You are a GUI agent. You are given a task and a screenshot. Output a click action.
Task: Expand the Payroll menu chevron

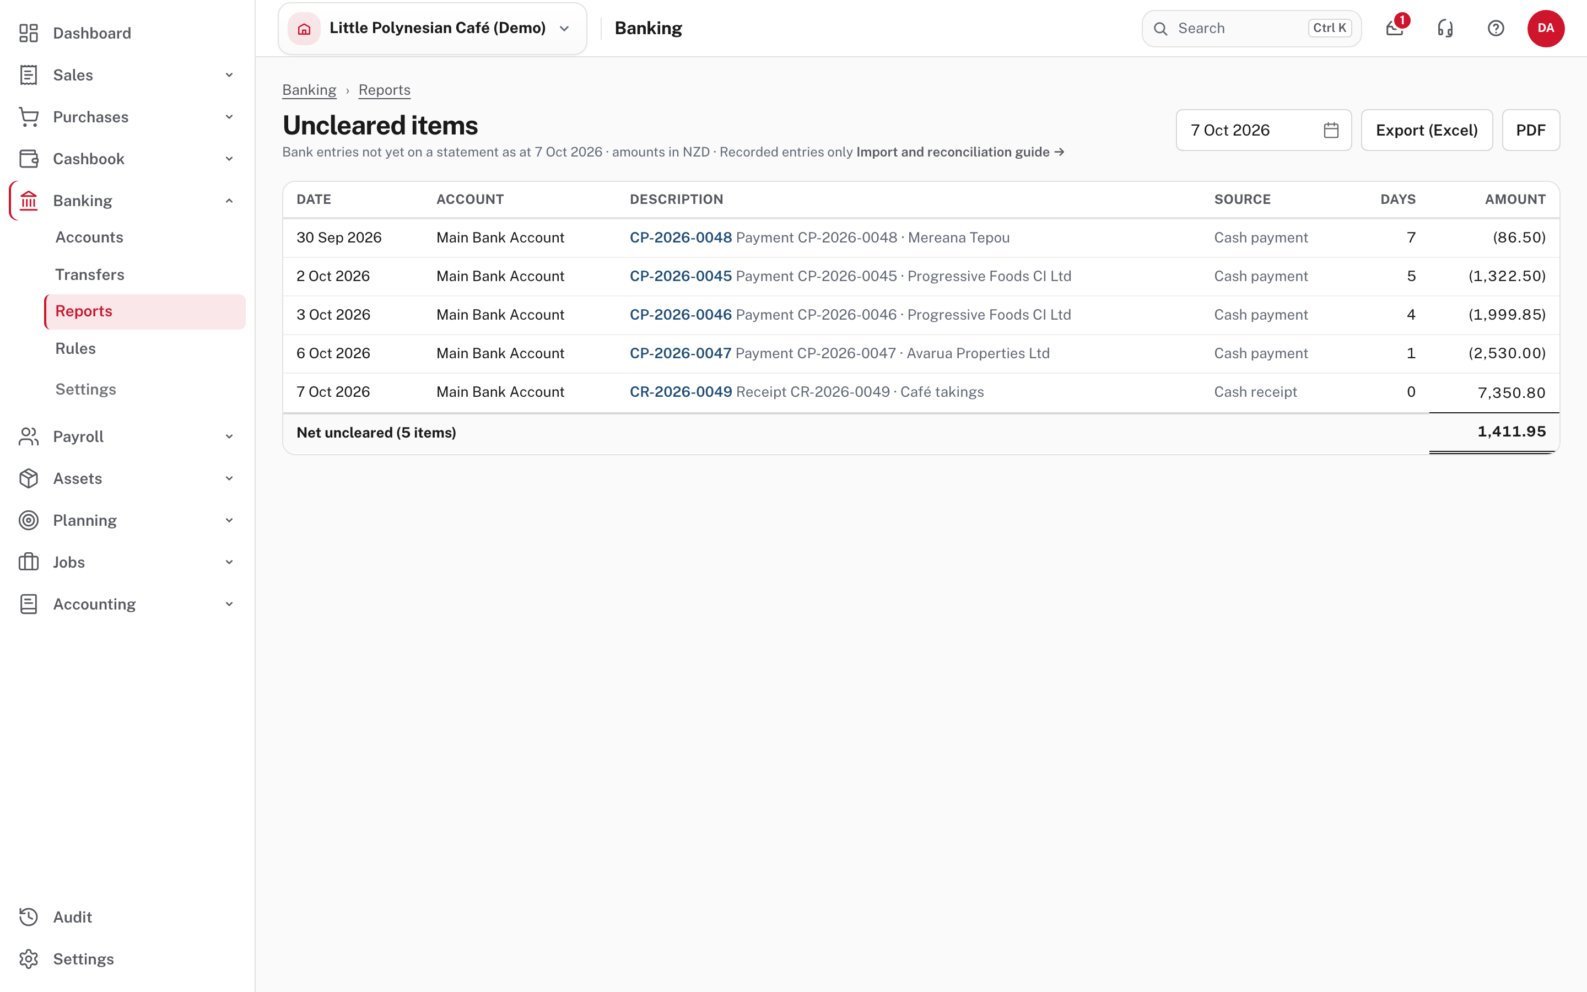229,436
